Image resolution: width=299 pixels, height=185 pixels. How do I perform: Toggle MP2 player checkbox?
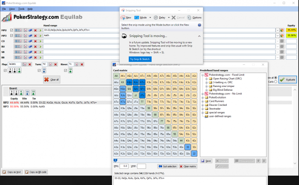coord(12,30)
